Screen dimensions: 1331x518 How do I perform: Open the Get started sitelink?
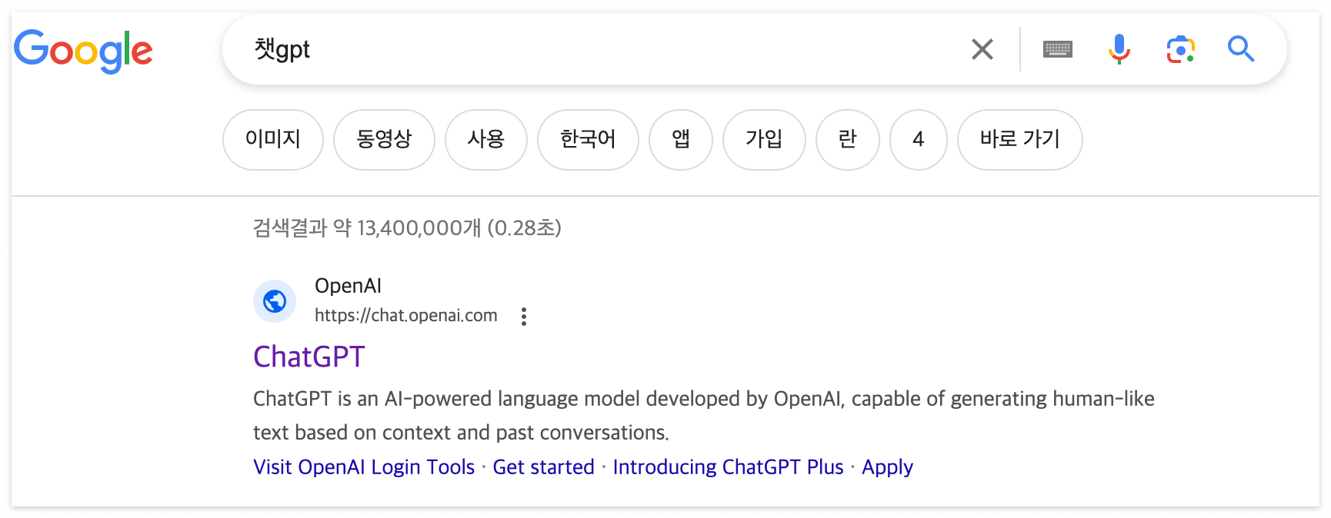click(544, 467)
